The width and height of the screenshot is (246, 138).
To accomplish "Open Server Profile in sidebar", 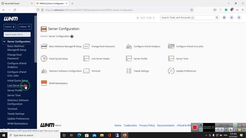I will [x=15, y=90].
